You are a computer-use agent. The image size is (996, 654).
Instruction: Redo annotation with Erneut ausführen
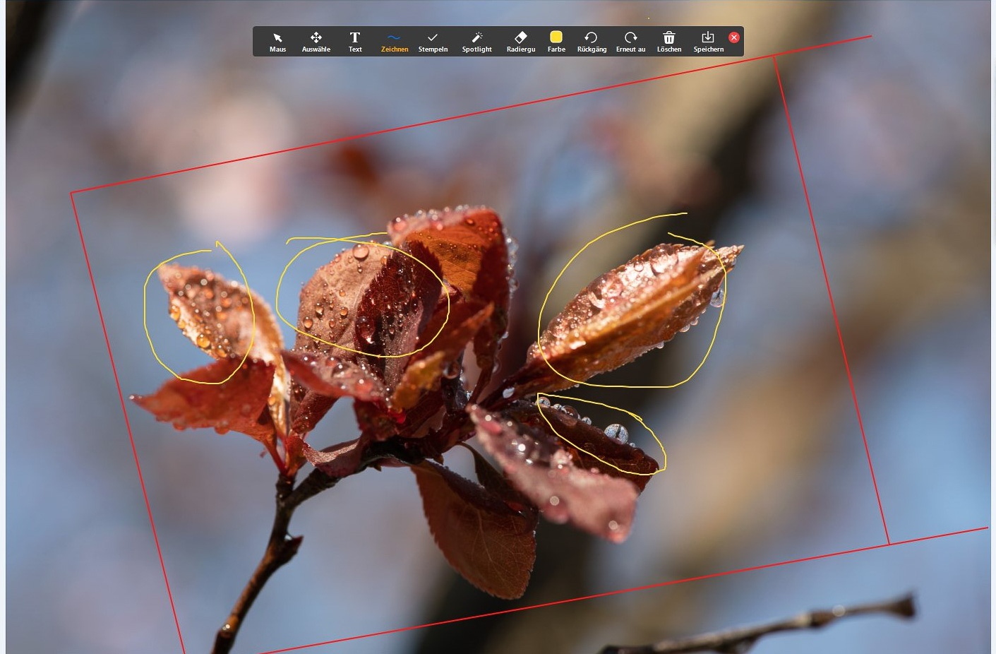pos(630,41)
